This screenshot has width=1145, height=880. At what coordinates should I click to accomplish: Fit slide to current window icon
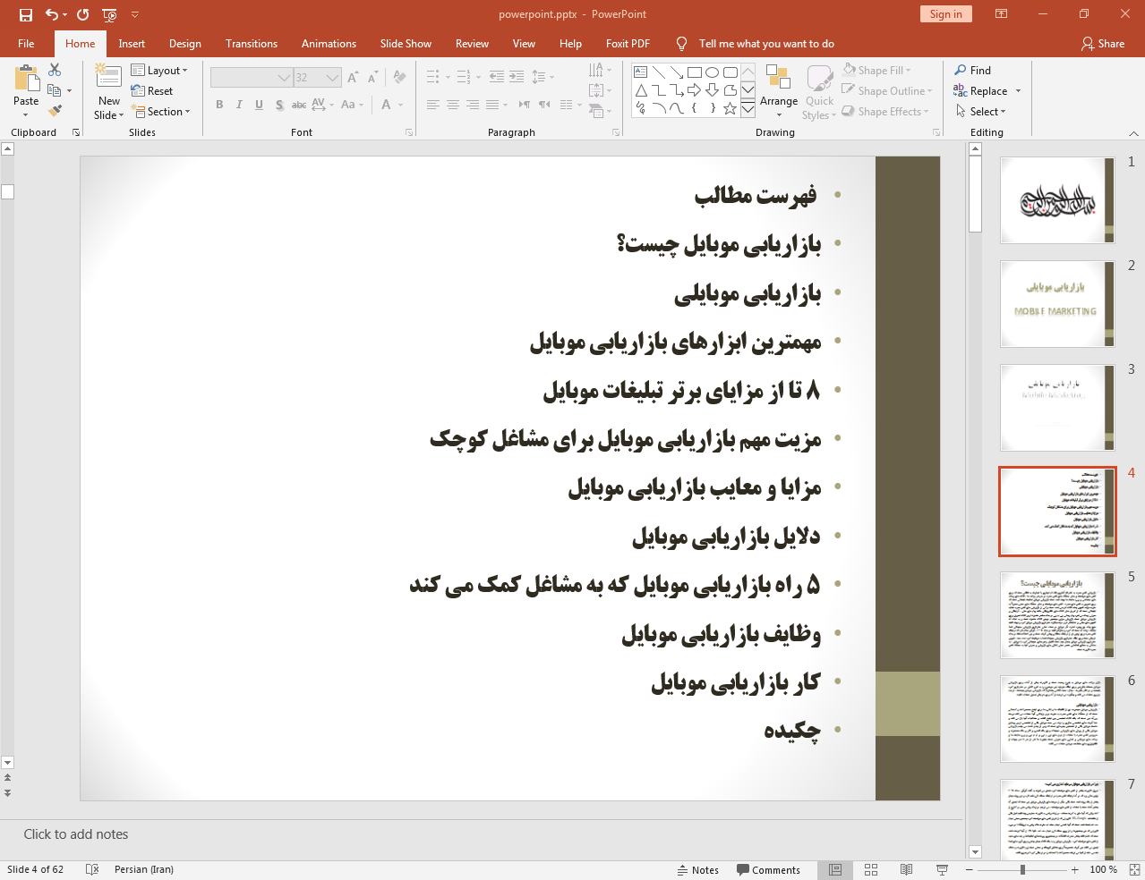[1133, 869]
